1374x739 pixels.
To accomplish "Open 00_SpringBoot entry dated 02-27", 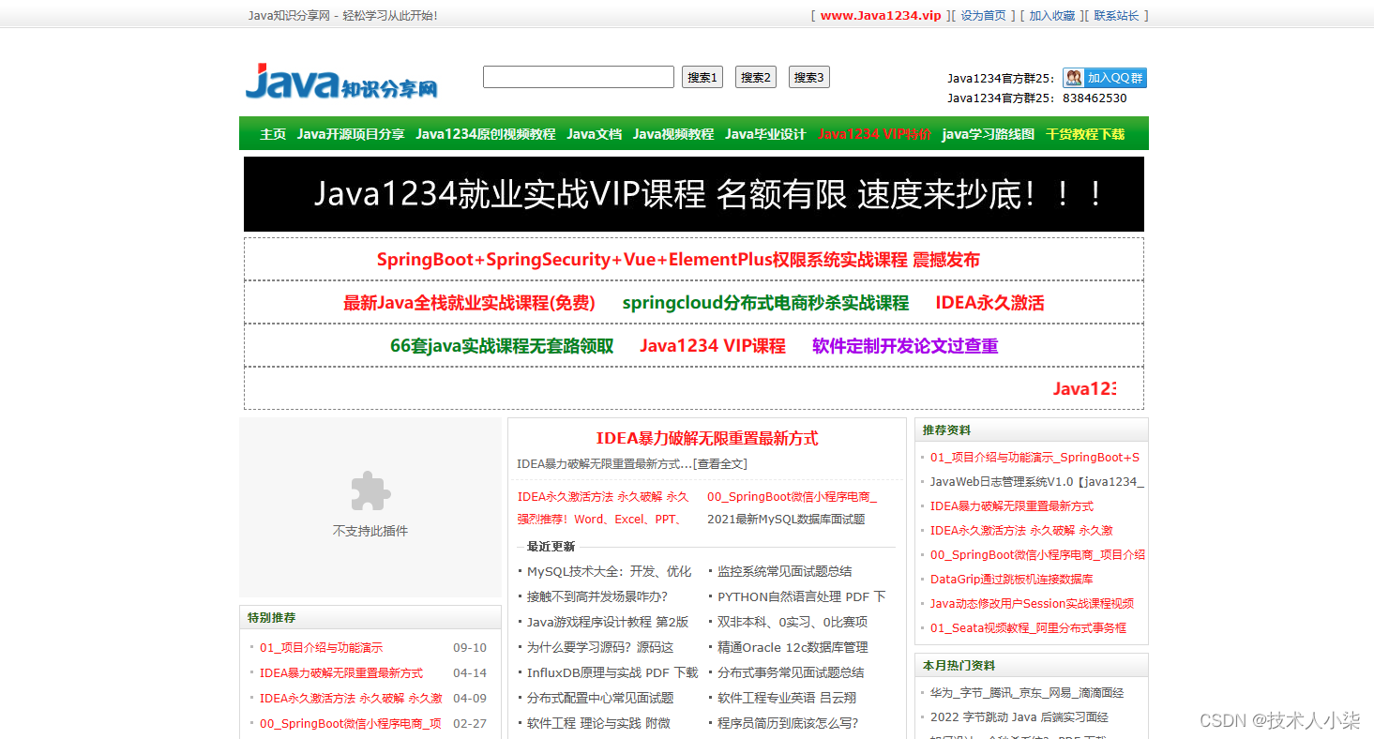I will pyautogui.click(x=351, y=724).
